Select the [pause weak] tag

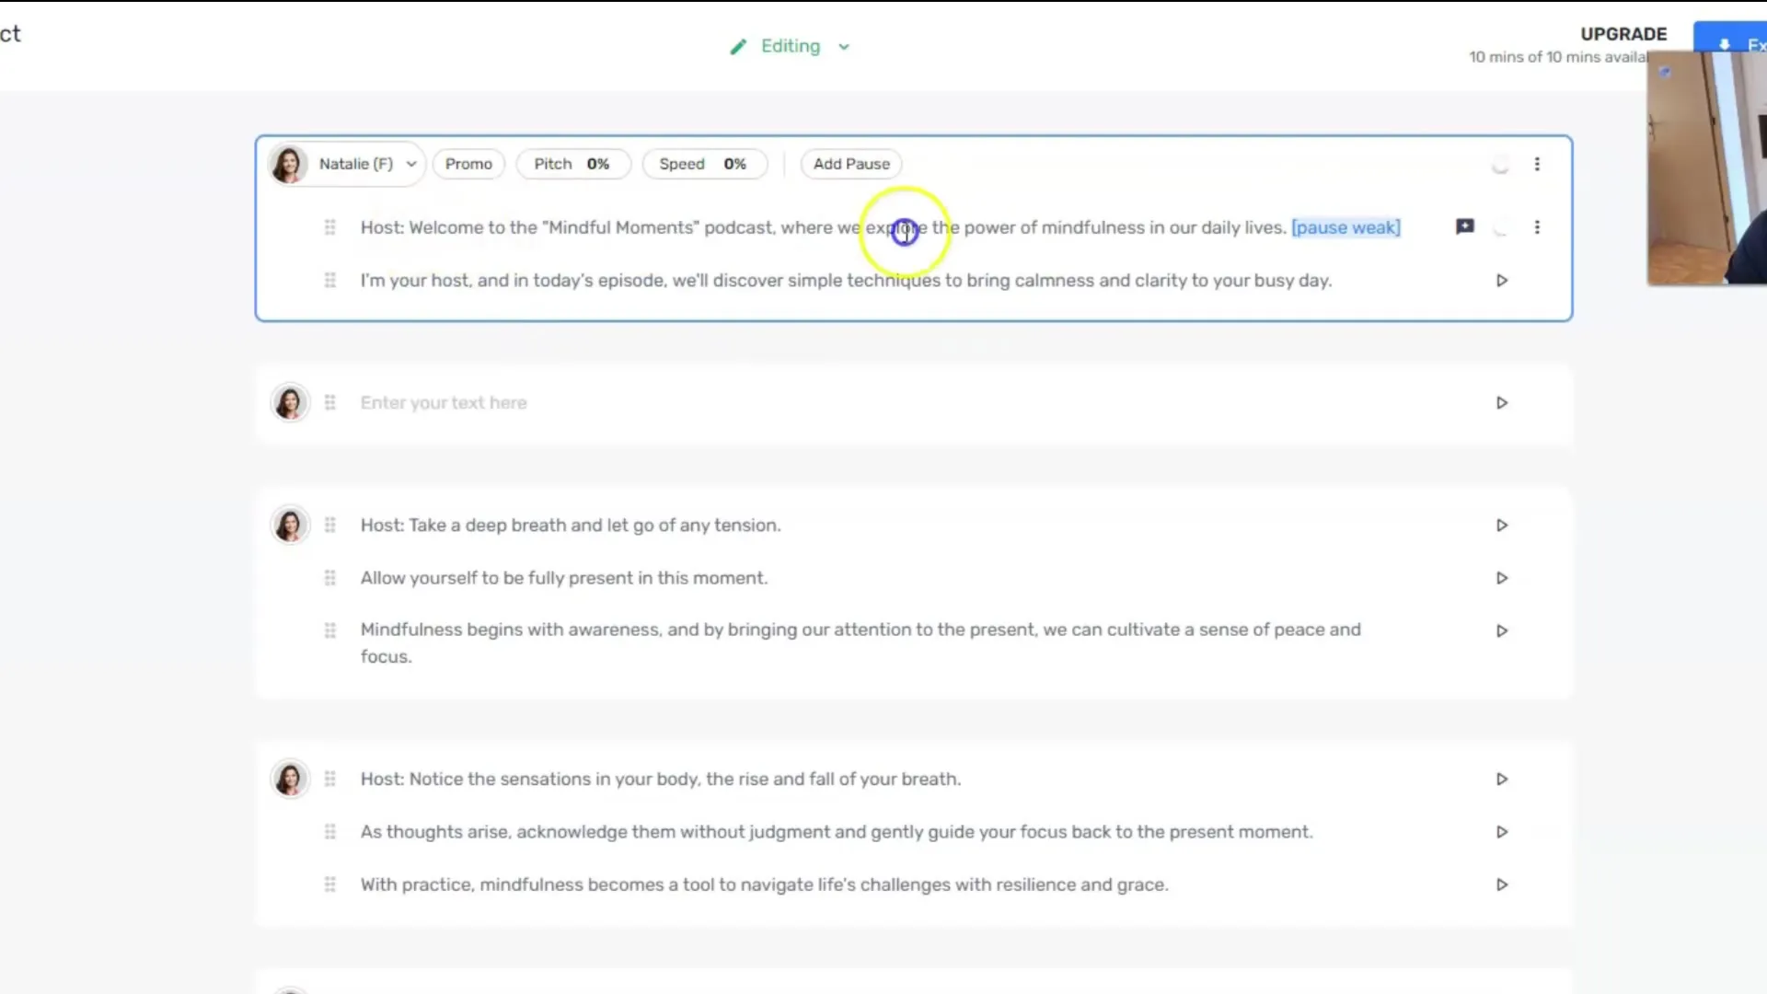tap(1345, 227)
